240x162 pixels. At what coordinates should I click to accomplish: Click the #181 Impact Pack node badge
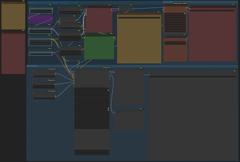[52, 91]
